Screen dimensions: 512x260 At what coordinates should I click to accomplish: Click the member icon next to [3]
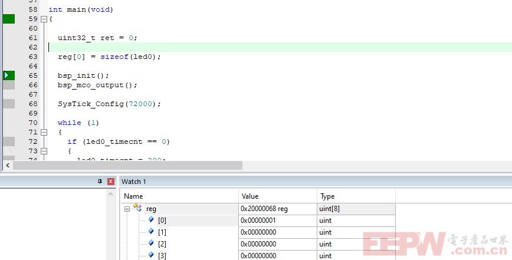coord(151,255)
